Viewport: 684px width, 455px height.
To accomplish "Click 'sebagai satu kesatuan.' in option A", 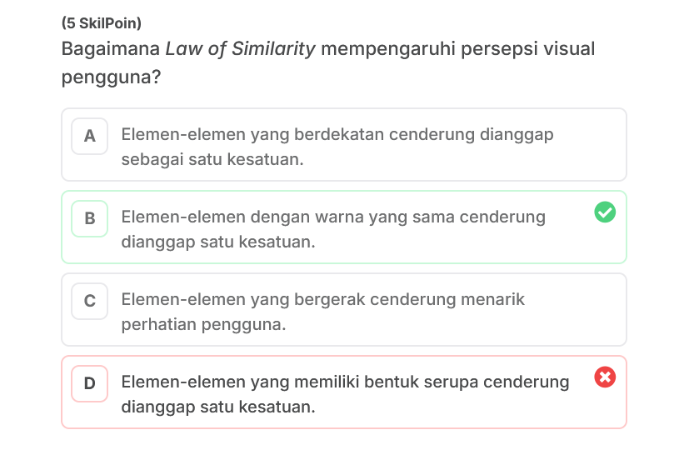I will pos(212,159).
